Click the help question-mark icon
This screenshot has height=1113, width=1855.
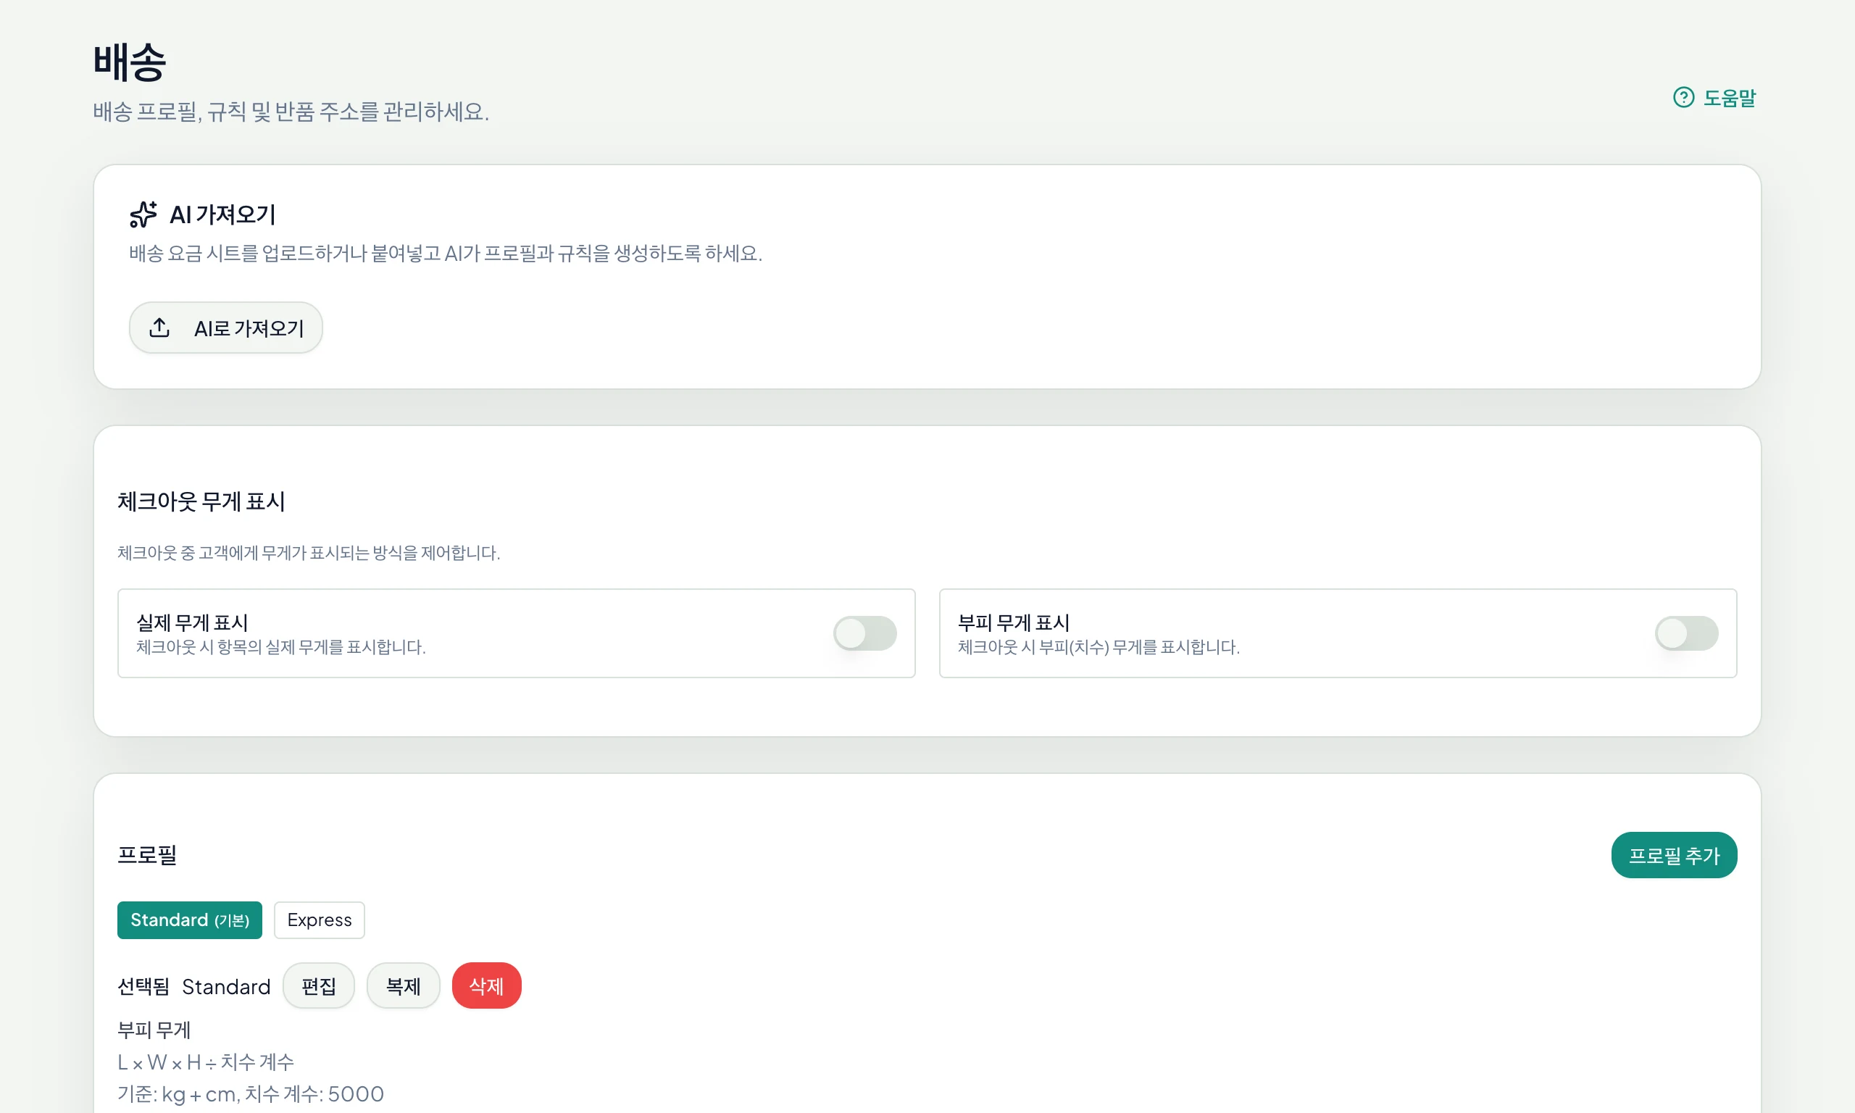pos(1683,98)
